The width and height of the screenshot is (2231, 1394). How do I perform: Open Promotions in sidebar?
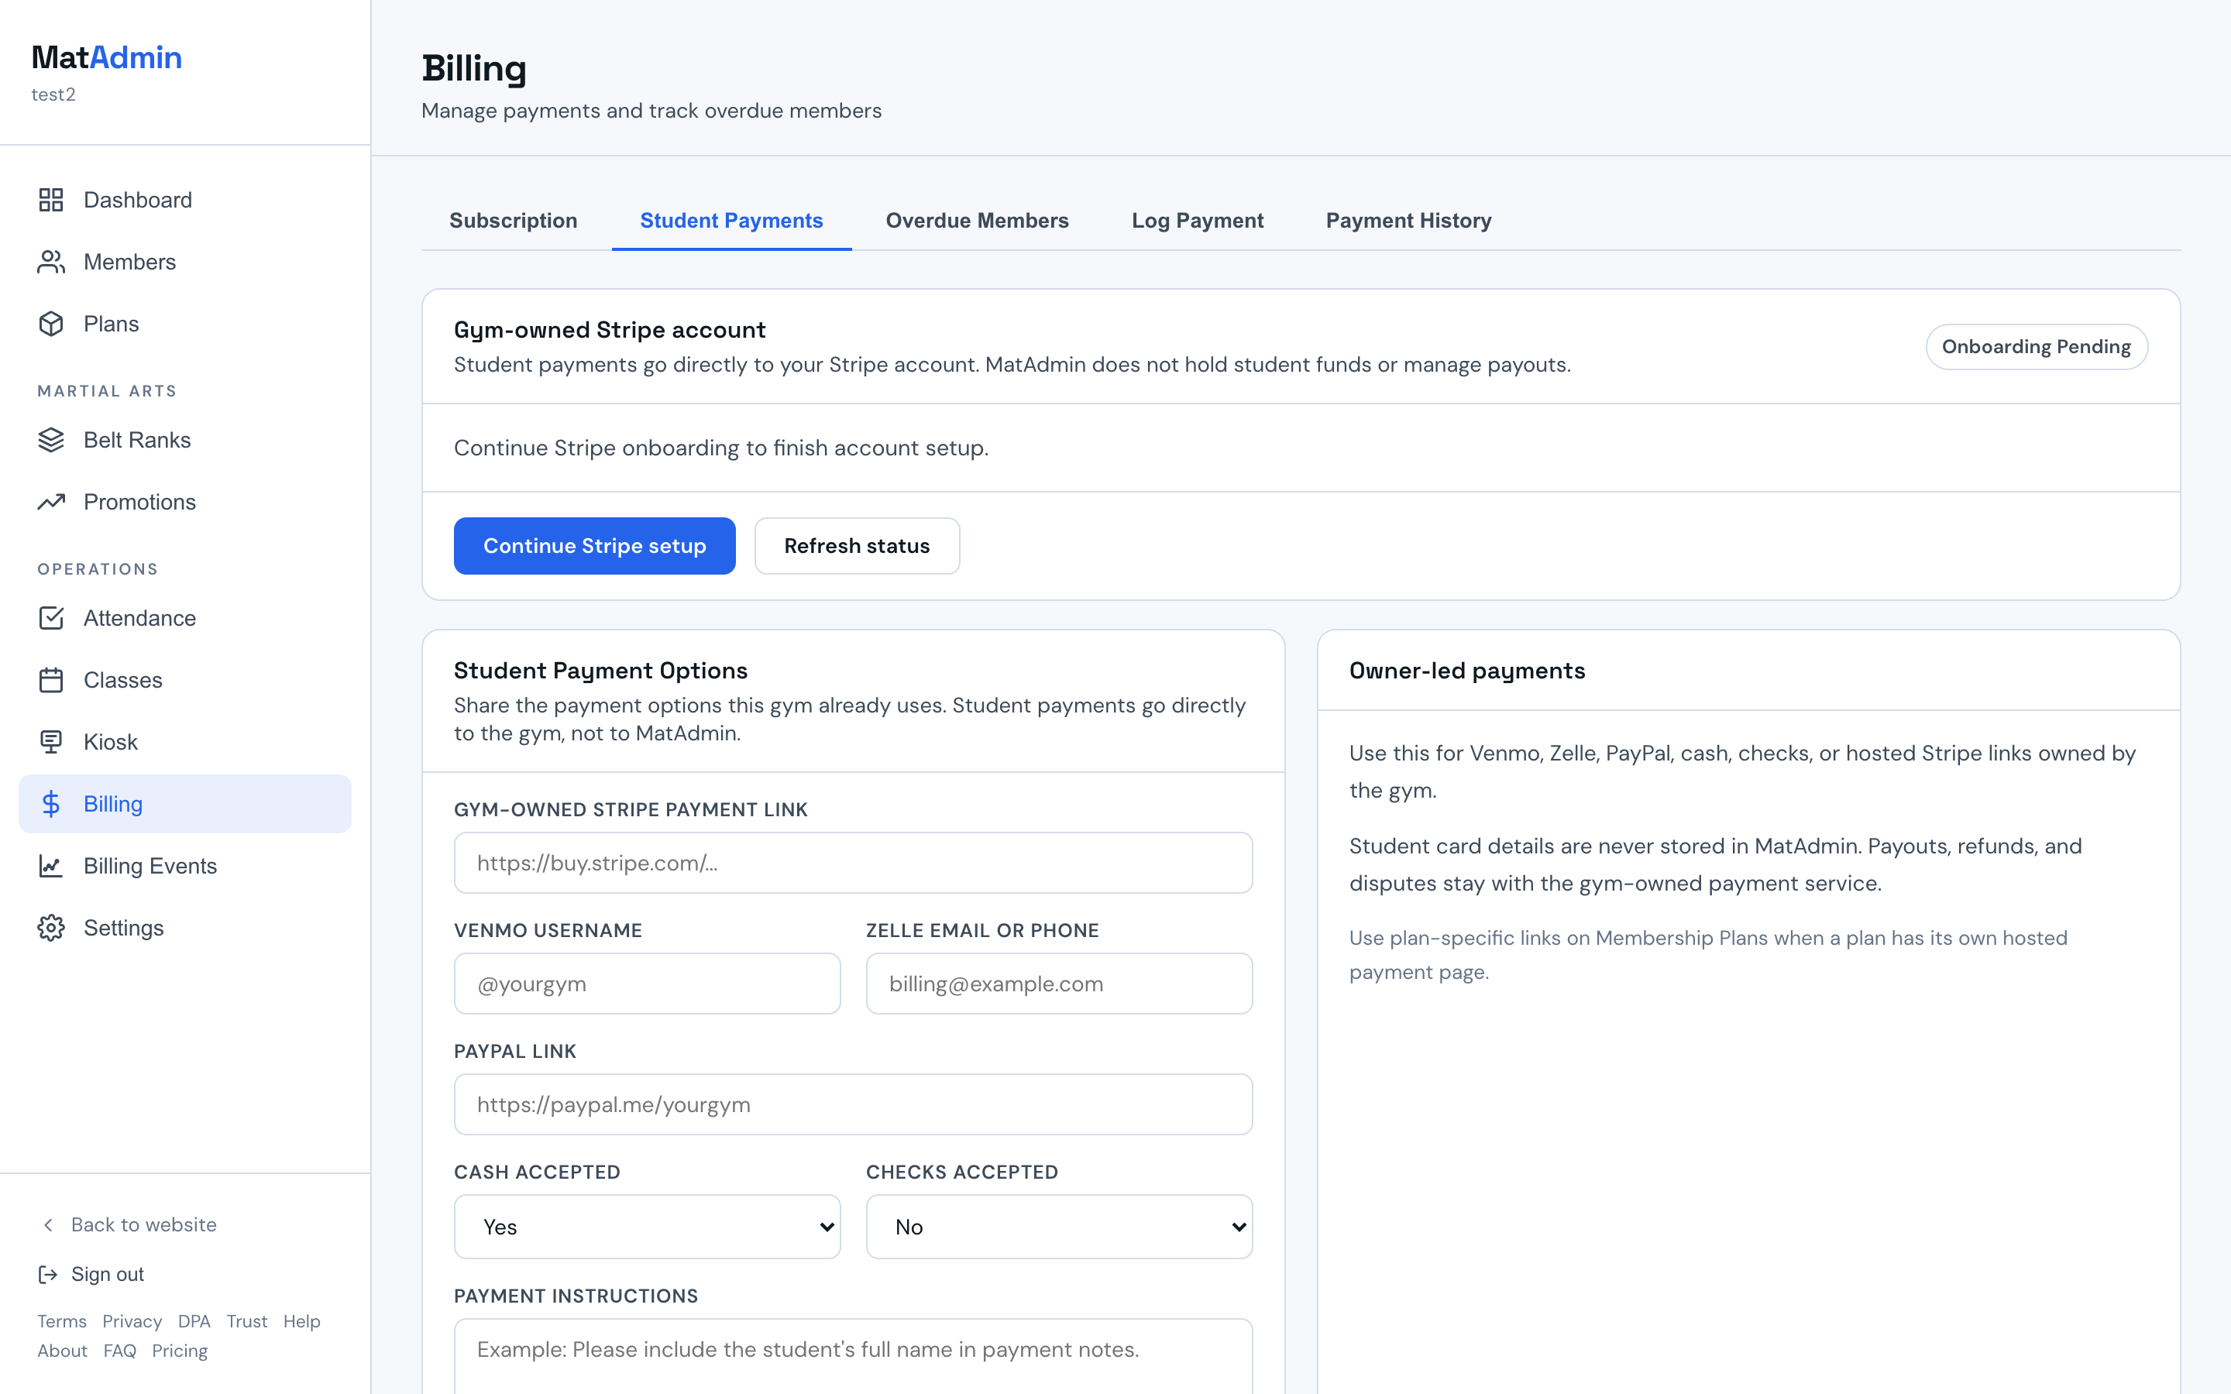pyautogui.click(x=184, y=502)
